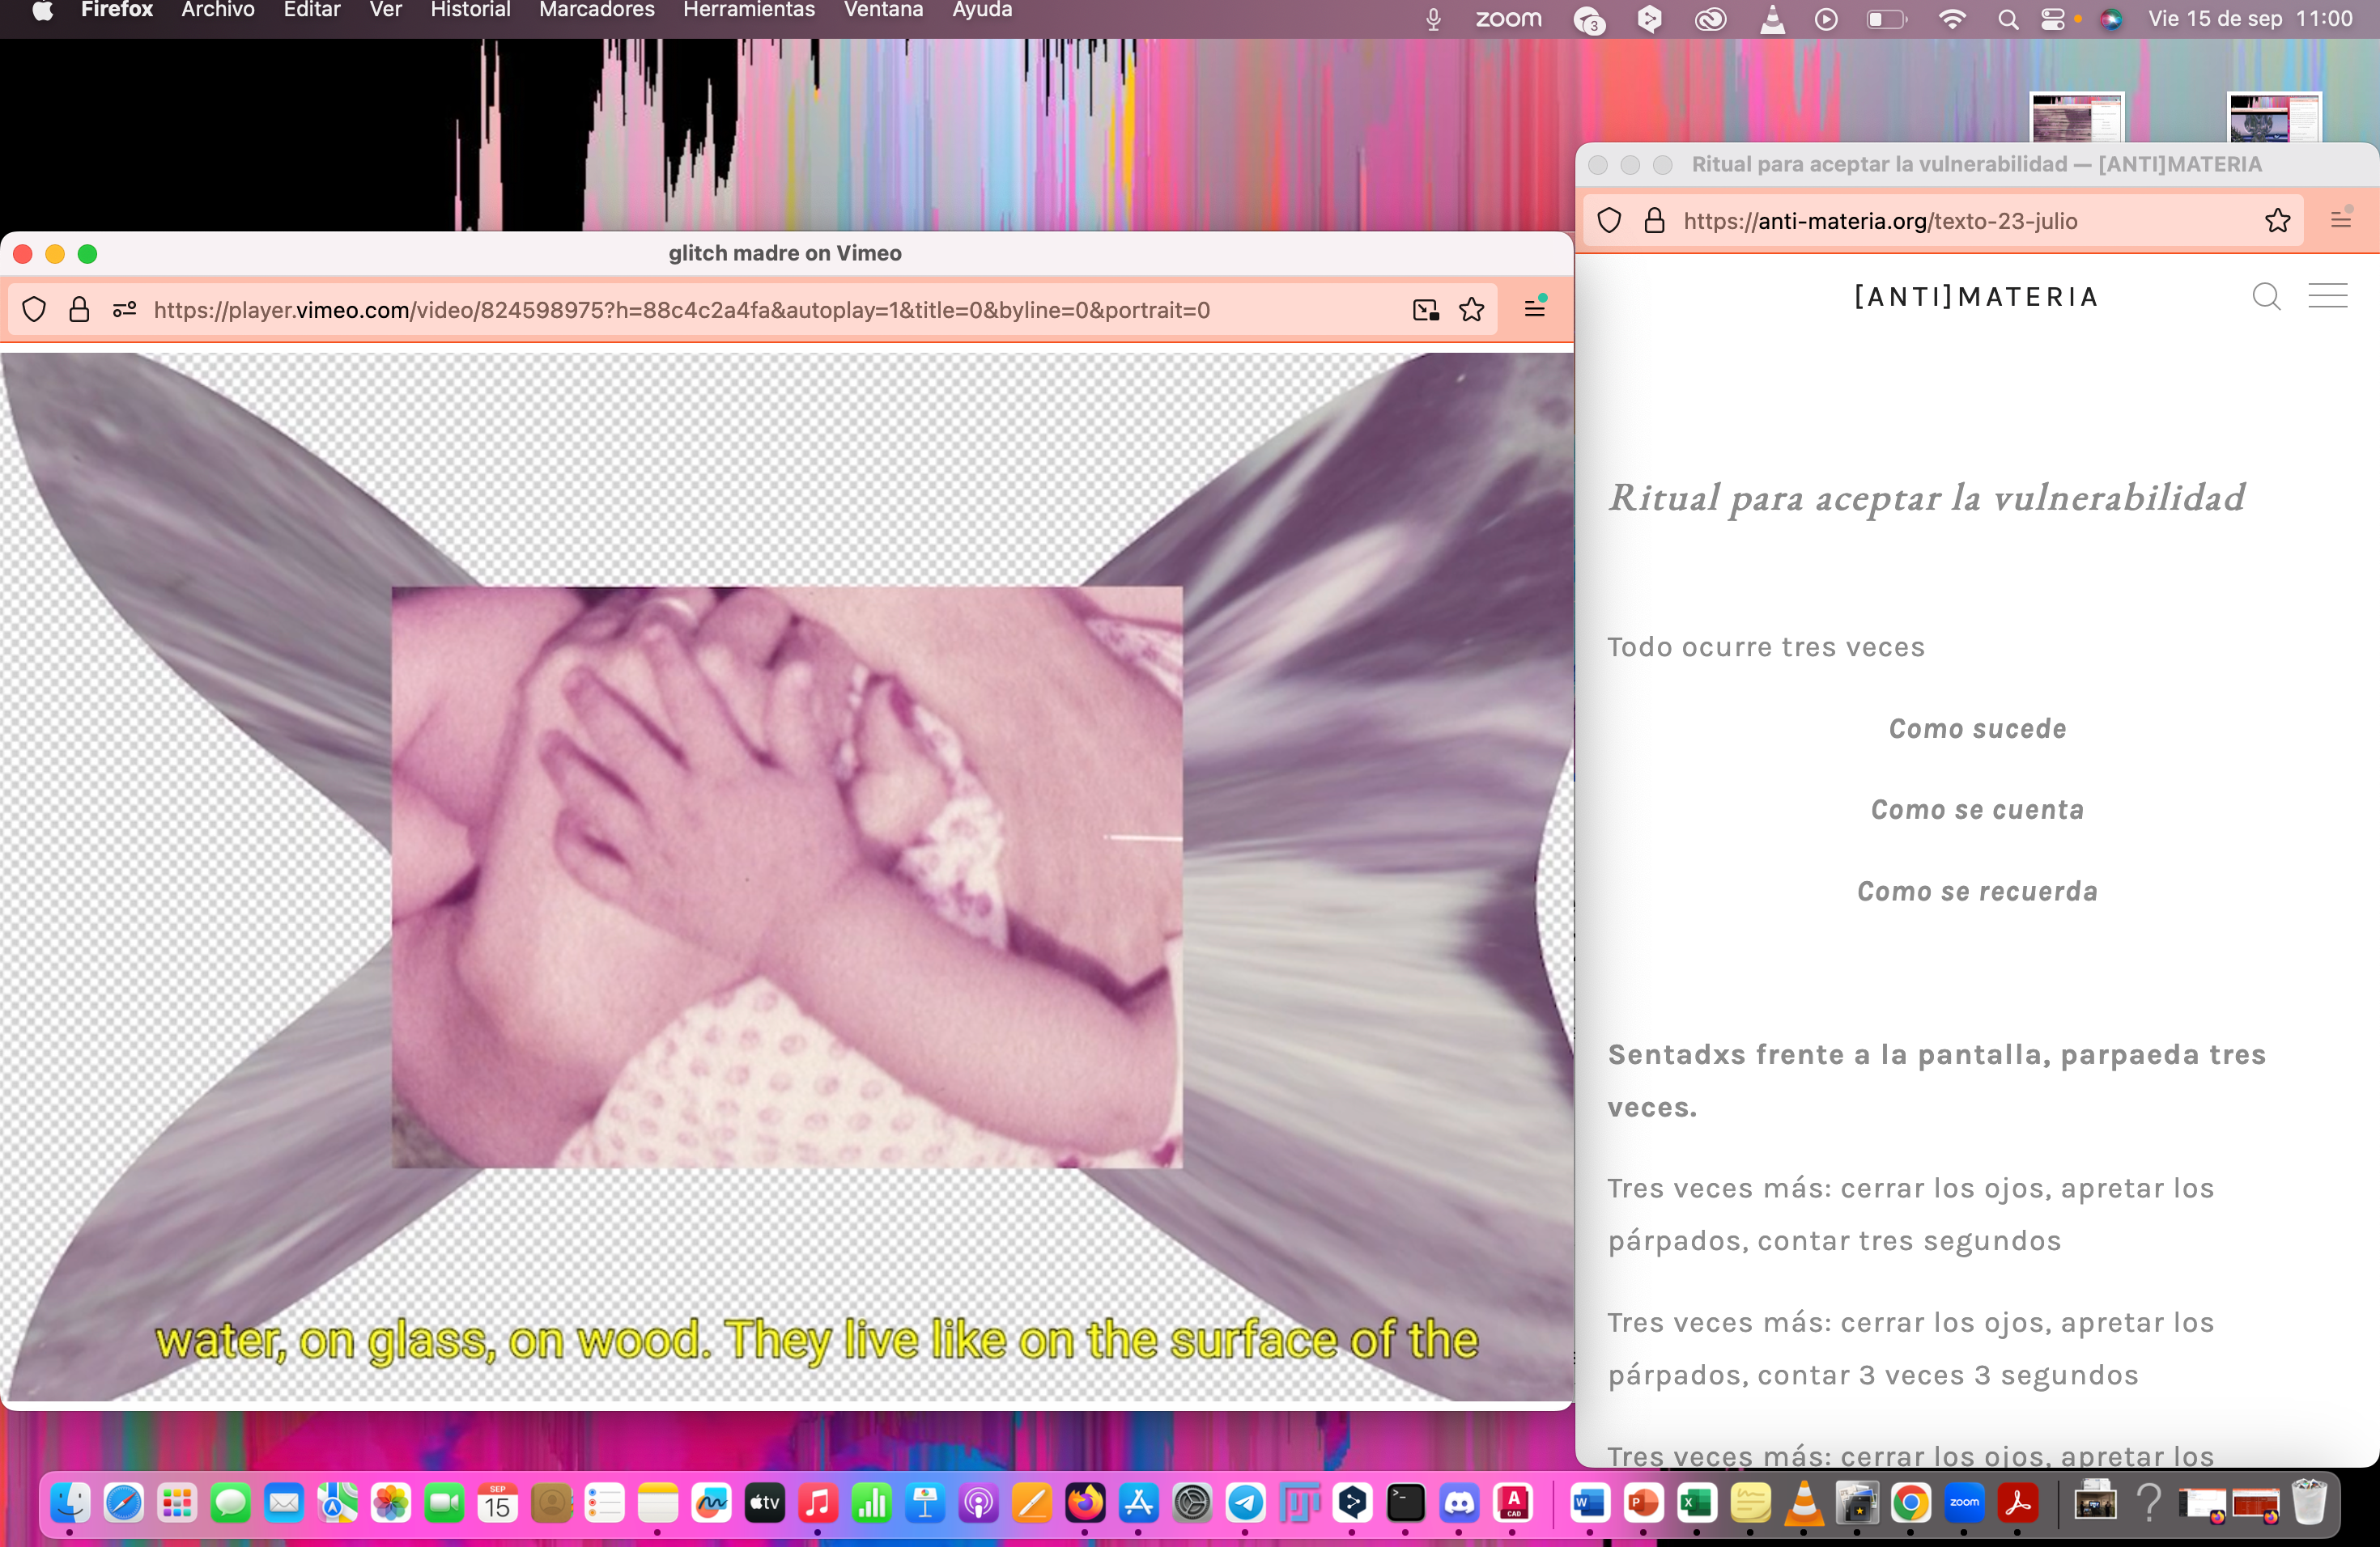Expand the ANTIMATERIA hamburger navigation menu
This screenshot has height=1547, width=2380.
(2327, 296)
